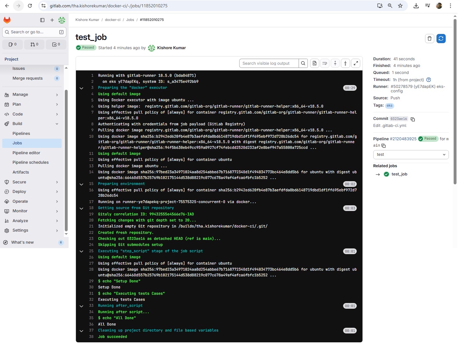This screenshot has height=349, width=460.
Task: Focus the Search visible log output field
Action: [269, 63]
